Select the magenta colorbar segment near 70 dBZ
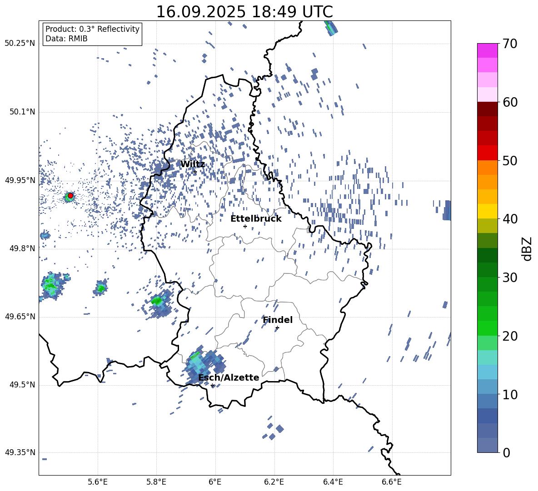538x491 pixels. click(487, 50)
